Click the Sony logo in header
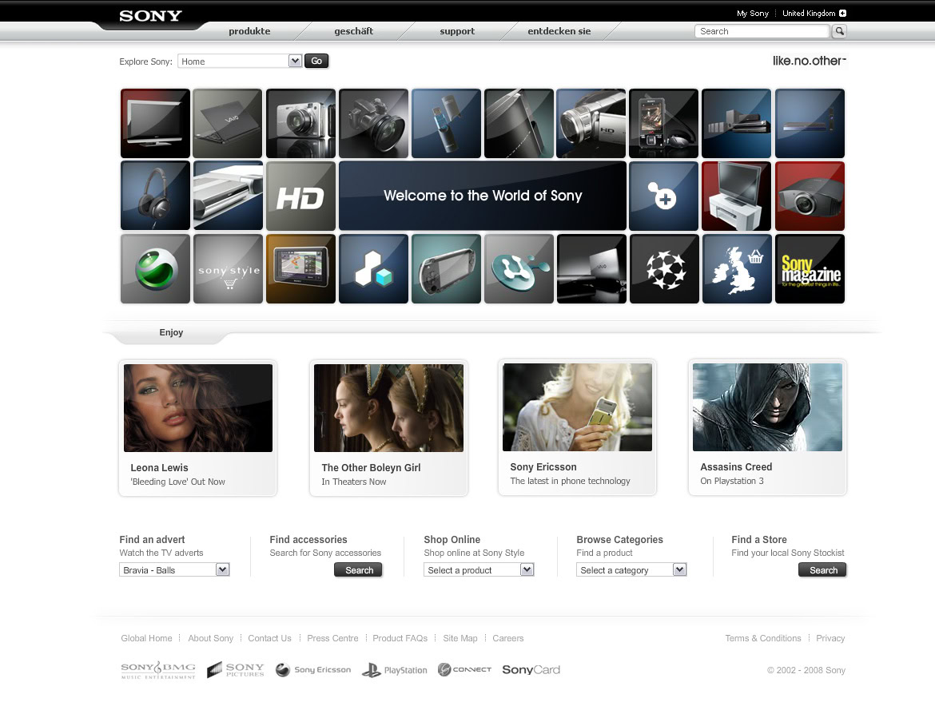The image size is (935, 710). coord(150,16)
